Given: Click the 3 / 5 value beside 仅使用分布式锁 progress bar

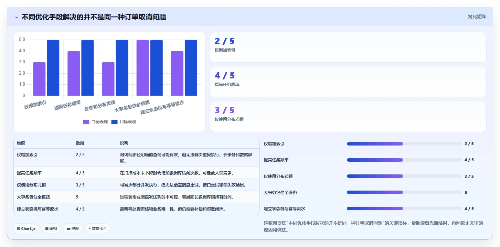Looking at the screenshot, I should pyautogui.click(x=469, y=176).
